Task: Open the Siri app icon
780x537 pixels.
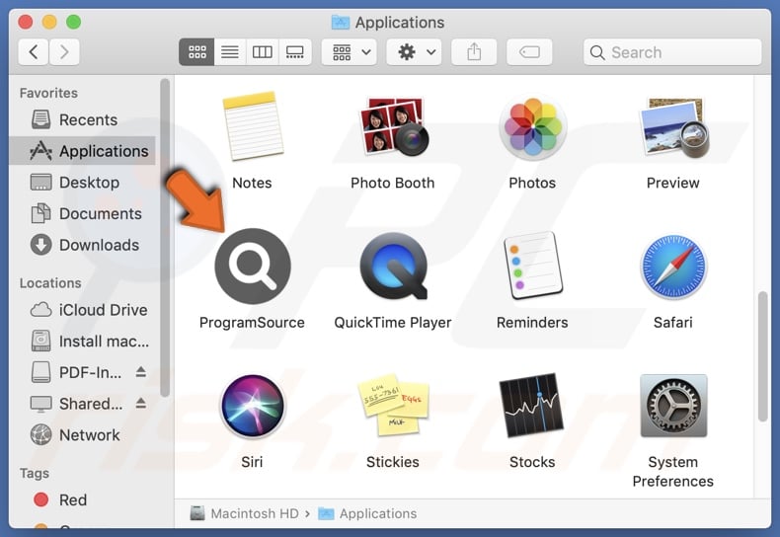Action: pos(252,407)
